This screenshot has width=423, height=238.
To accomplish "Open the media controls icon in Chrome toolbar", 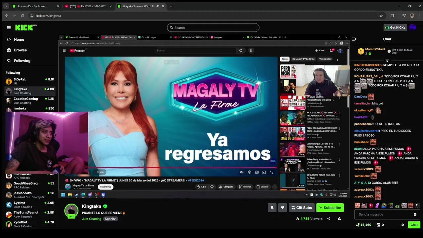I will point(404,16).
